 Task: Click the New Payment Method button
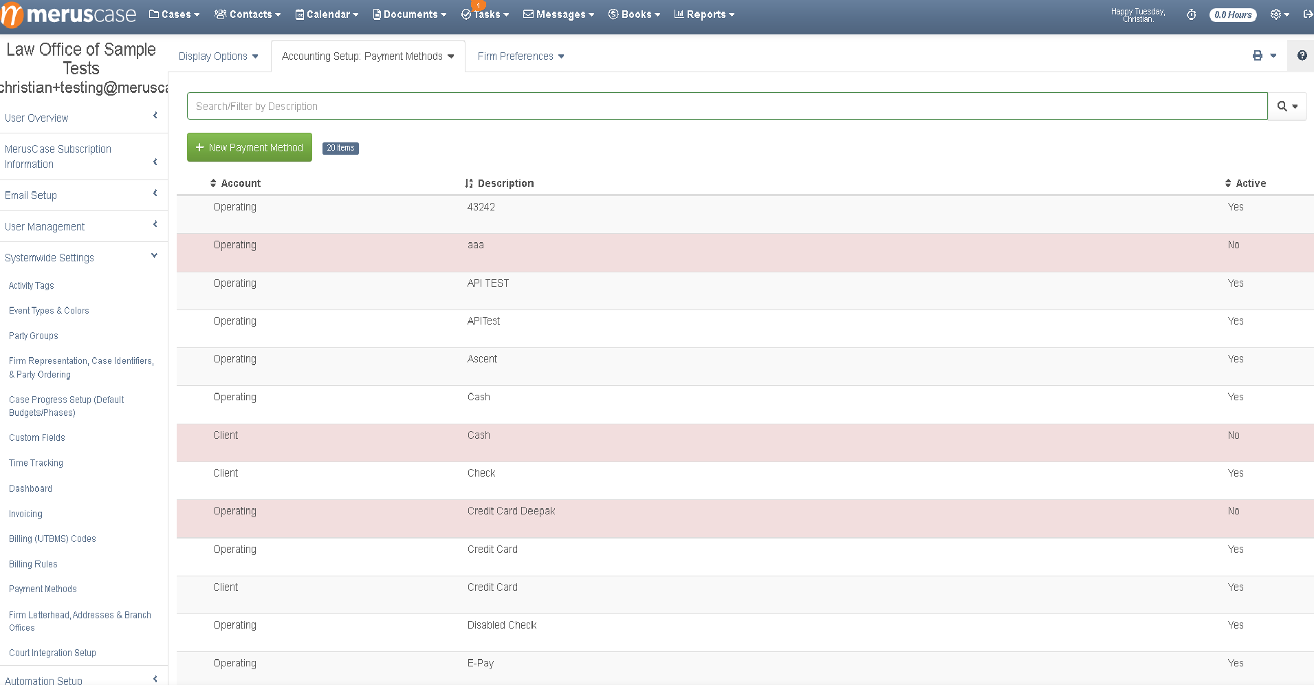click(x=250, y=147)
